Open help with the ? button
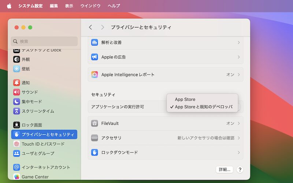The image size is (293, 183). click(240, 169)
